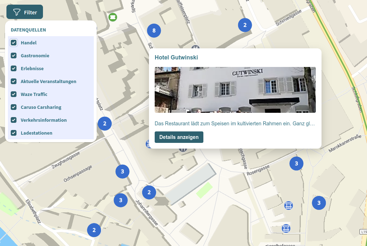
Task: Click the cluster of 3 near Ochsenpassage
Action: 122,172
